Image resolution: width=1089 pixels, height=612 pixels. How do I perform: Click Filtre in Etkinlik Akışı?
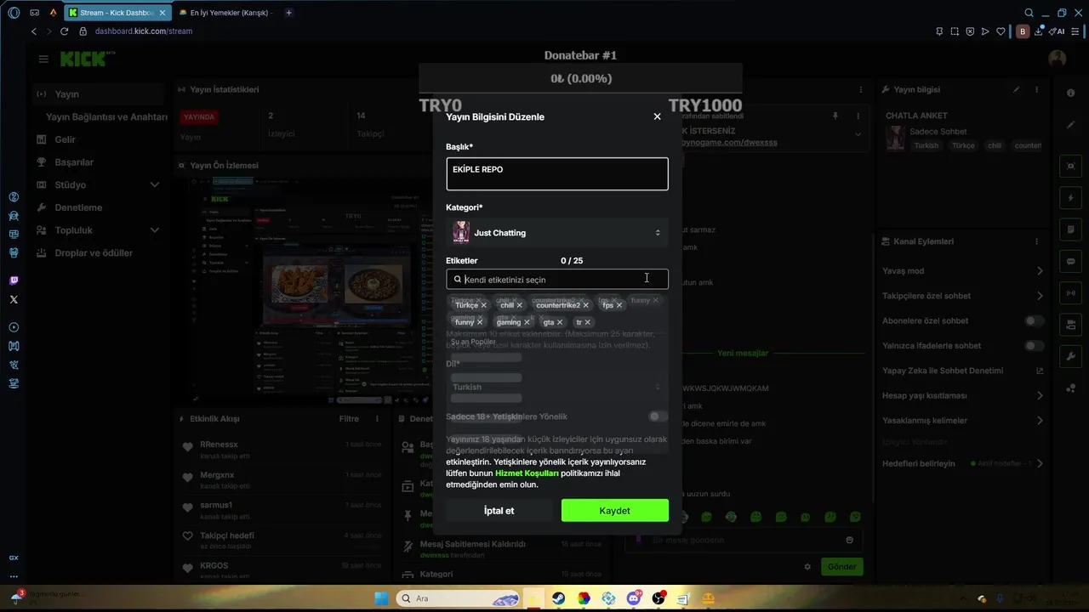(349, 418)
